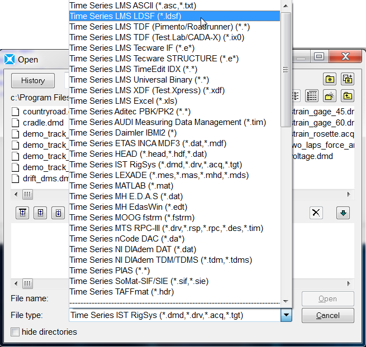Choose Time Series PIAS (*.*)
Screen dimensions: 366x347
tap(174, 271)
